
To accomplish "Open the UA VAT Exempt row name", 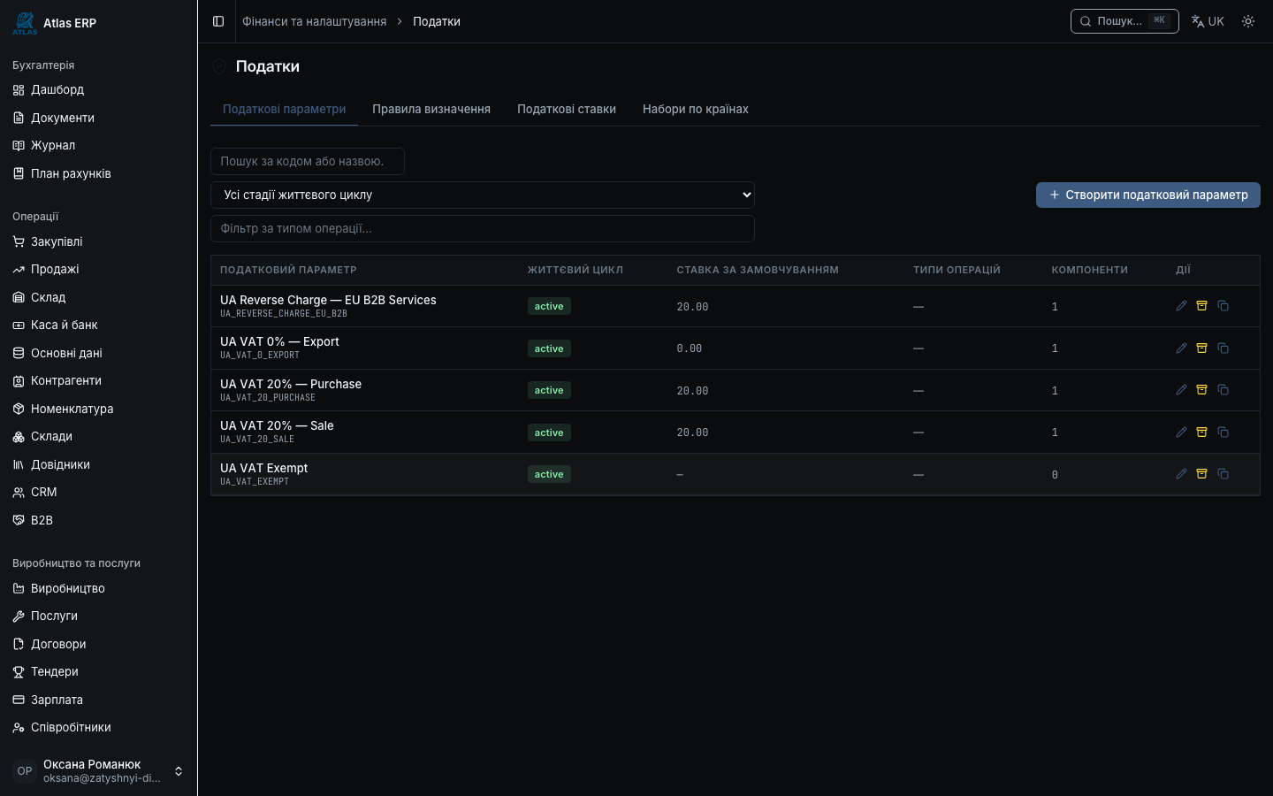I will (264, 468).
